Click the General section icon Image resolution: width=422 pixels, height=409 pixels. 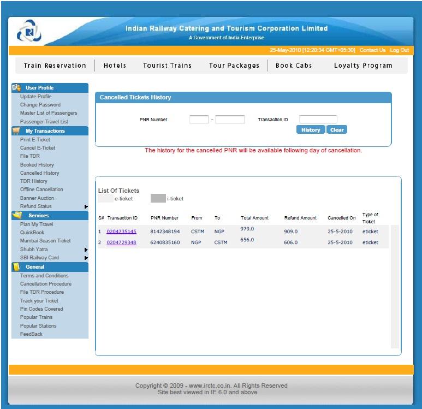point(17,266)
